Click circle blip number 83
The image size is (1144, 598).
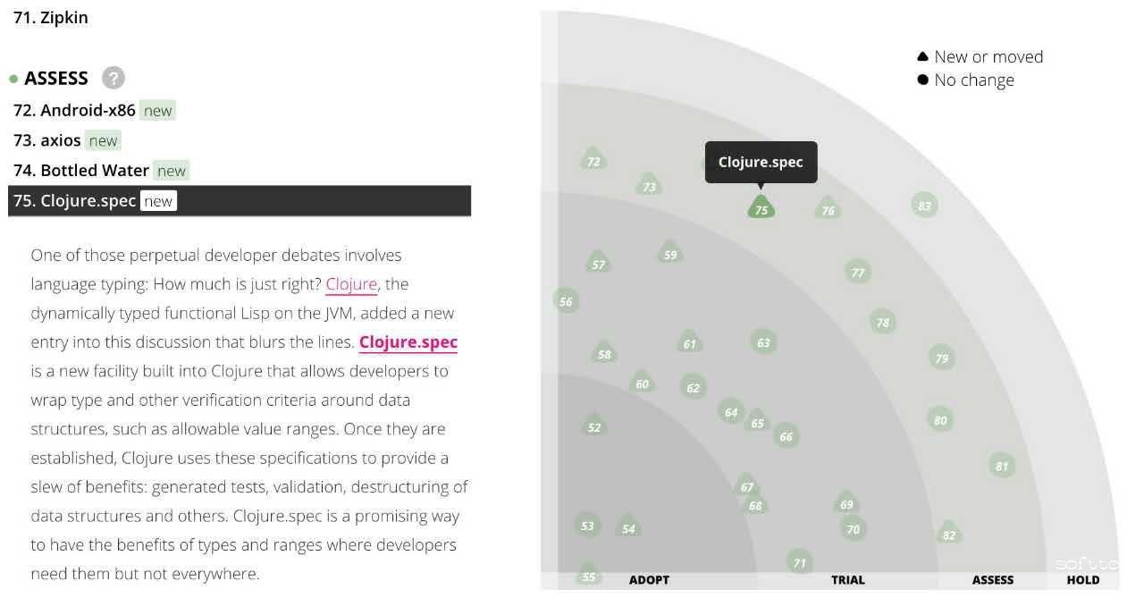[924, 206]
